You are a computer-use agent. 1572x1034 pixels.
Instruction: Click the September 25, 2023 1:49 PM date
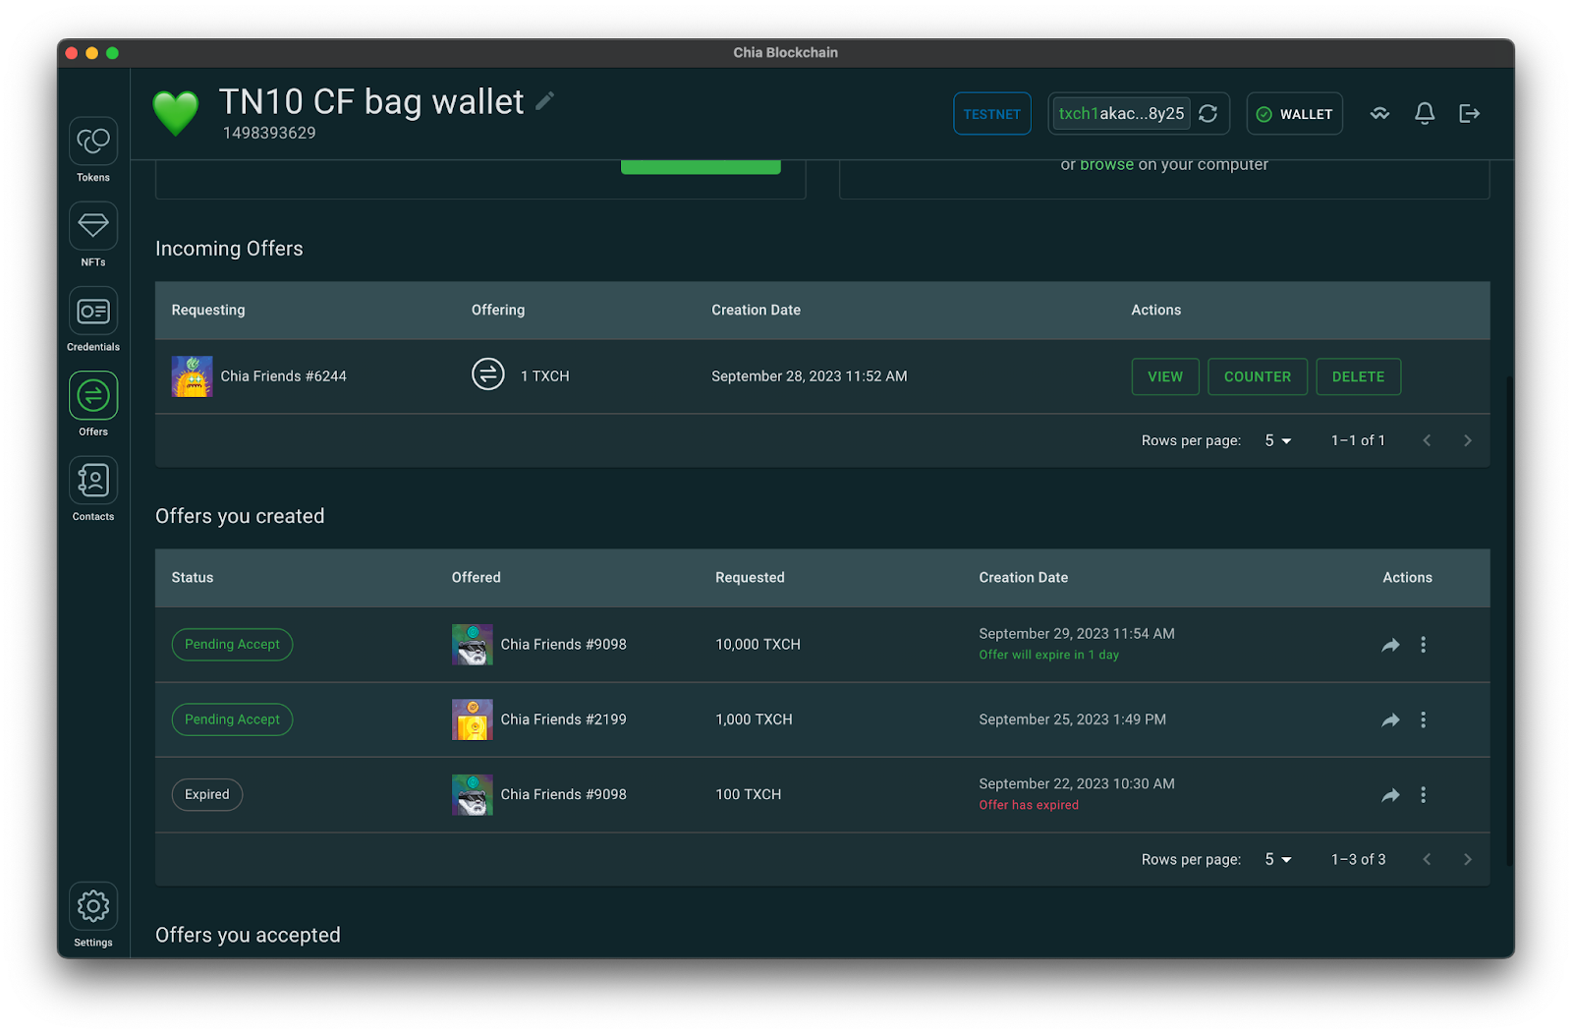(x=1072, y=719)
